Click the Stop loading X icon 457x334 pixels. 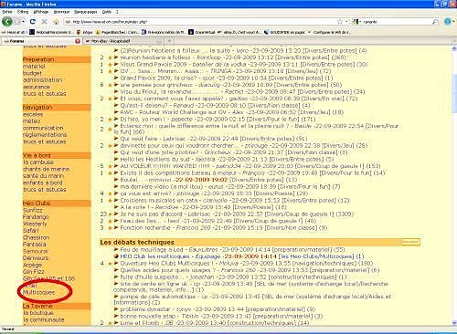[44, 22]
